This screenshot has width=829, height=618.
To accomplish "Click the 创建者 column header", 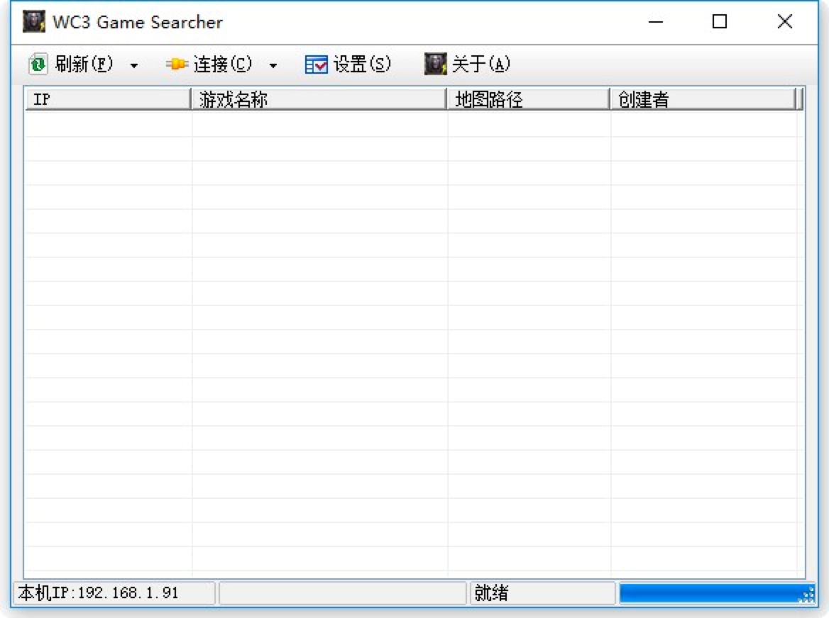I will coord(703,99).
